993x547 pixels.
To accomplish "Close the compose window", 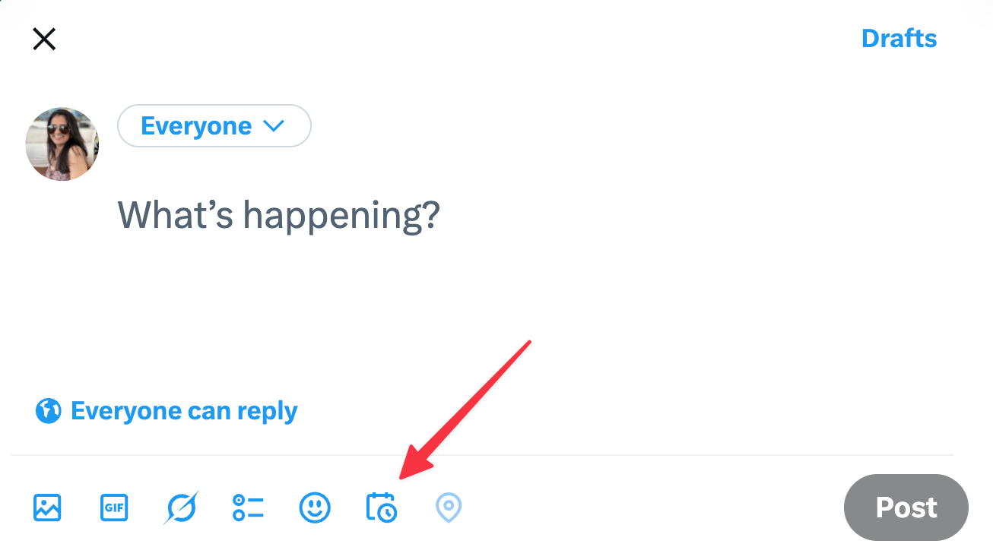I will [x=43, y=39].
